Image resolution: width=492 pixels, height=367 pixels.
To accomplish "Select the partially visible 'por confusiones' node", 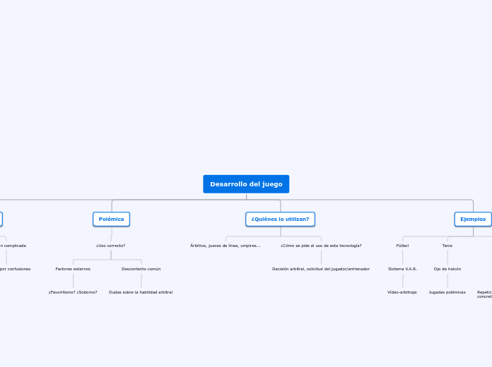I will point(16,269).
